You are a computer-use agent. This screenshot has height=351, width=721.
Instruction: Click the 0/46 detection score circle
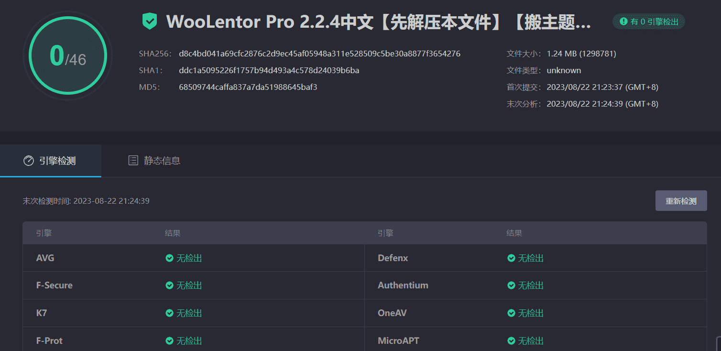tap(67, 56)
